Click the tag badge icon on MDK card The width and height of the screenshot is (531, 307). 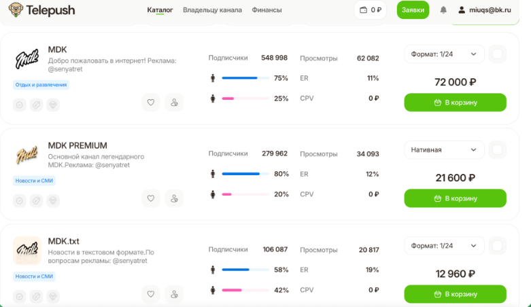point(36,105)
